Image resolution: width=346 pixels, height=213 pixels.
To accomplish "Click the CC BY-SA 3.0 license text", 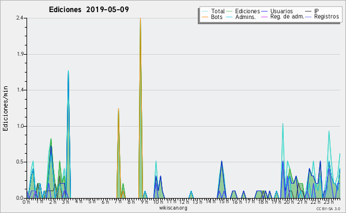I will point(328,209).
